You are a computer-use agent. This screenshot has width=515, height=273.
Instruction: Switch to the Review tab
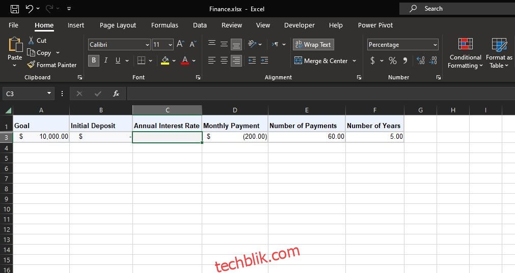(x=232, y=25)
